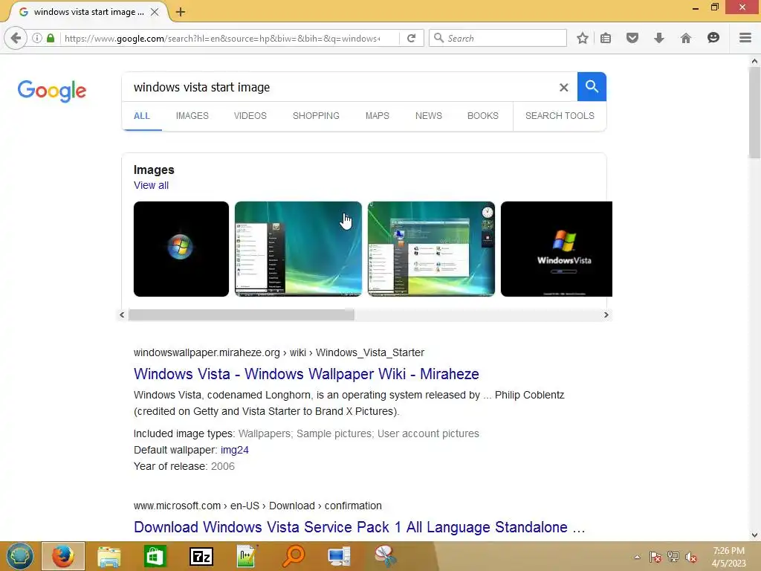The width and height of the screenshot is (761, 571).
Task: Click right arrow of image carousel scrollbar
Action: click(606, 315)
